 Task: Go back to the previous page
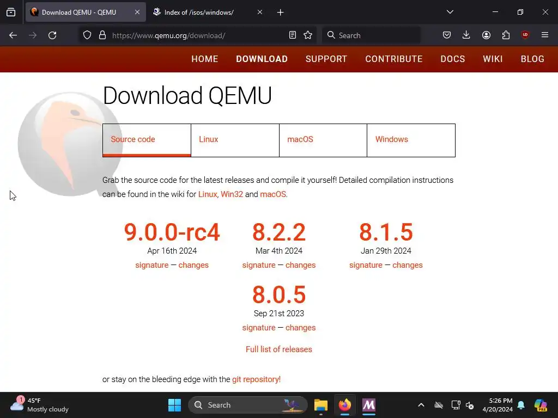click(13, 35)
